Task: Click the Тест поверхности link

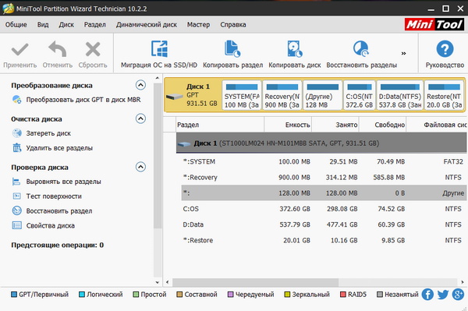Action: coord(54,196)
